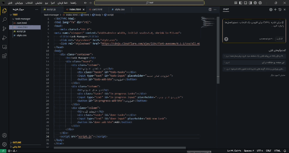The height and width of the screenshot is (153, 289).
Task: Go forward with the right navigation arrow
Action: coord(90,3)
